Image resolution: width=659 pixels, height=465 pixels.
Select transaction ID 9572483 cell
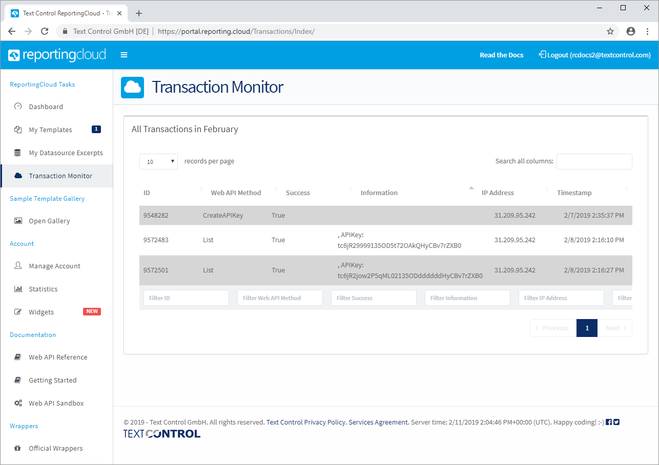click(156, 240)
